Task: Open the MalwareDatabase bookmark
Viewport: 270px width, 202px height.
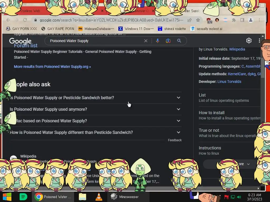Action: tap(96, 29)
